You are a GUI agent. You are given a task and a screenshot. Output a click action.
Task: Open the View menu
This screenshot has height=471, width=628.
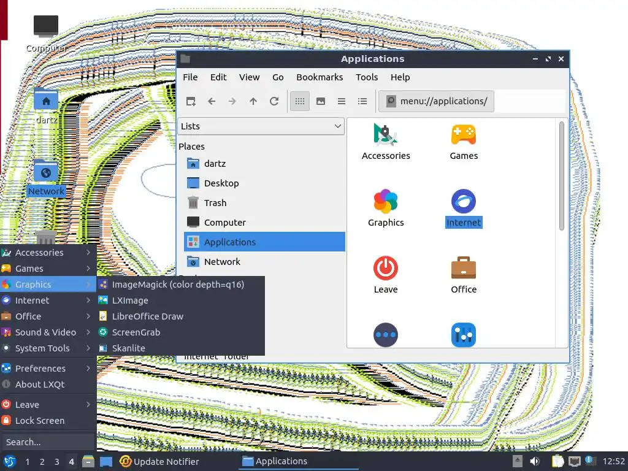tap(249, 77)
